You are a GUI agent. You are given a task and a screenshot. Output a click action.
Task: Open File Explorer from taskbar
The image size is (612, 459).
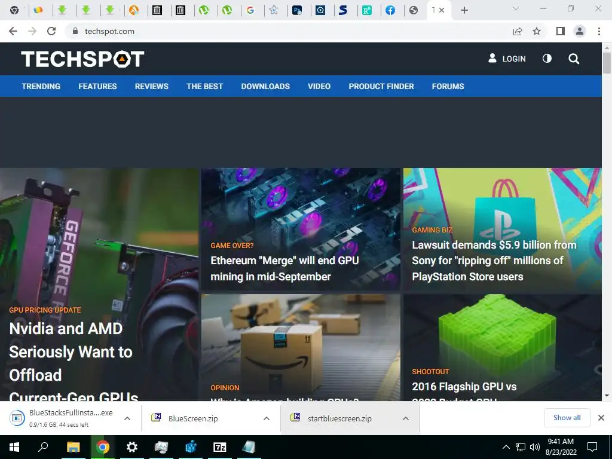tap(73, 447)
